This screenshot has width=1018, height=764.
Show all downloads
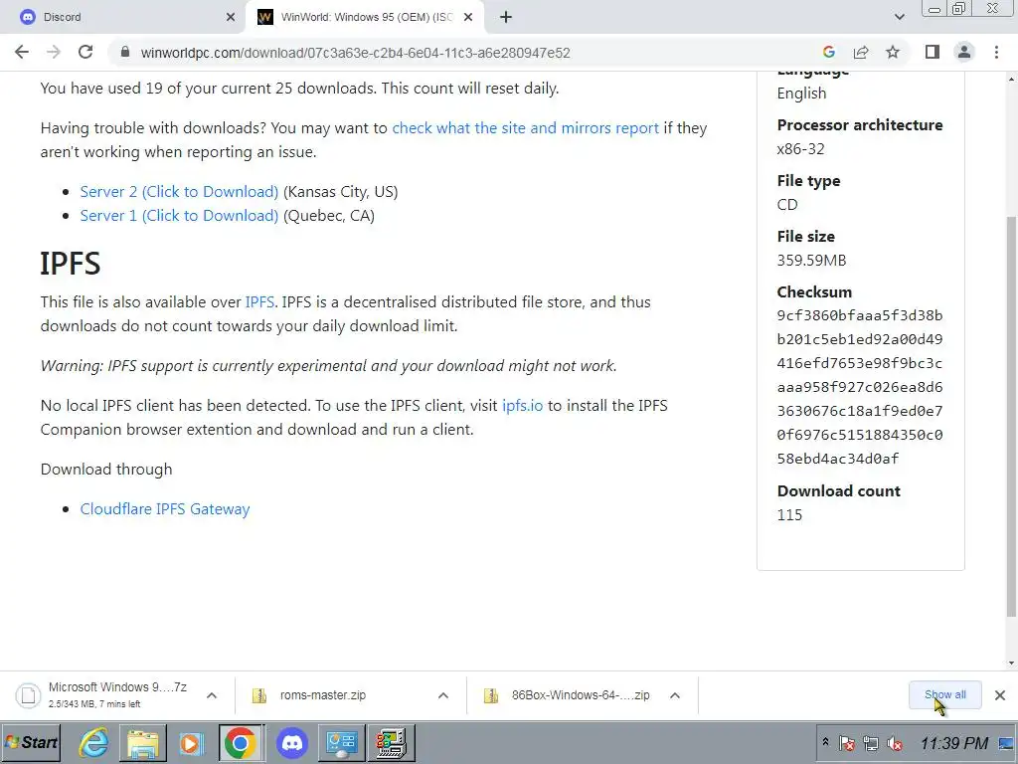click(944, 695)
